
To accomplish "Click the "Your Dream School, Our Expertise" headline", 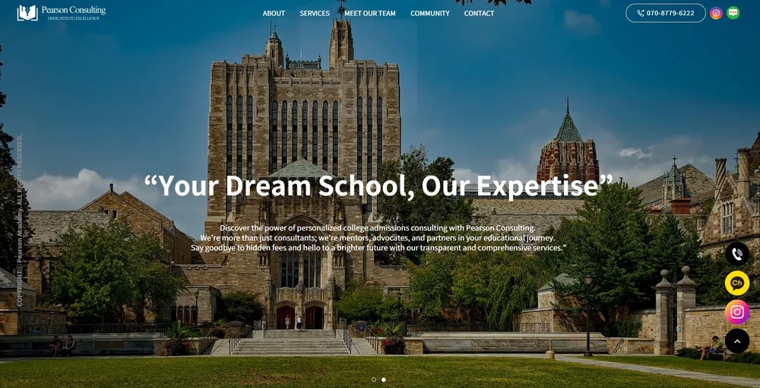I will tap(378, 186).
